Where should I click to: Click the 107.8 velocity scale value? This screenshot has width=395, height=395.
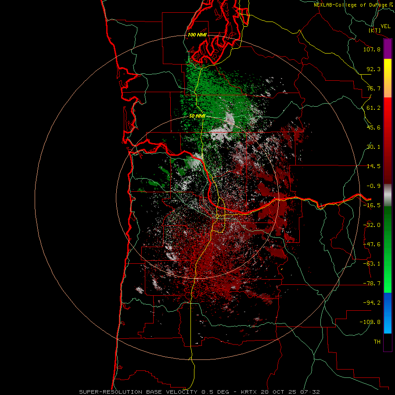[372, 49]
